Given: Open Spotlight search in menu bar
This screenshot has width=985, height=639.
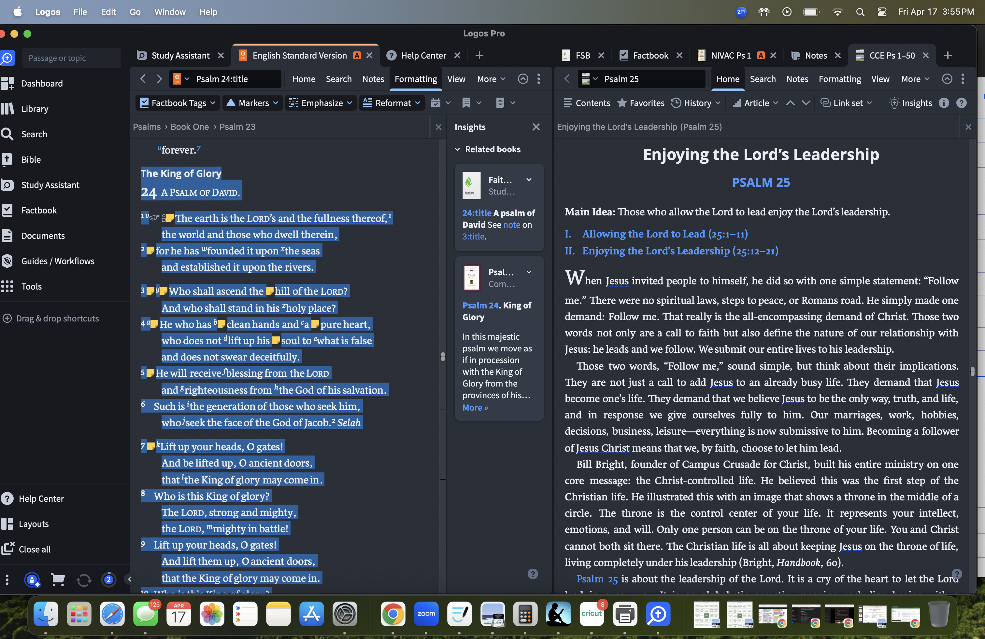Looking at the screenshot, I should click(860, 12).
